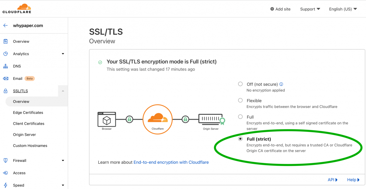Open the End-to-end encryption with Cloudflare link

pos(171,162)
